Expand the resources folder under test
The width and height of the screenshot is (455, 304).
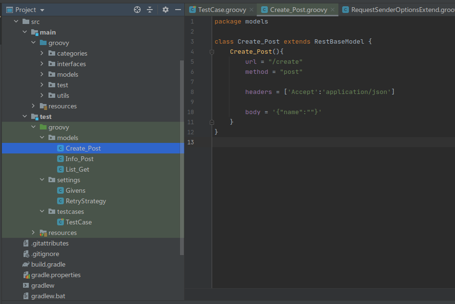[34, 233]
